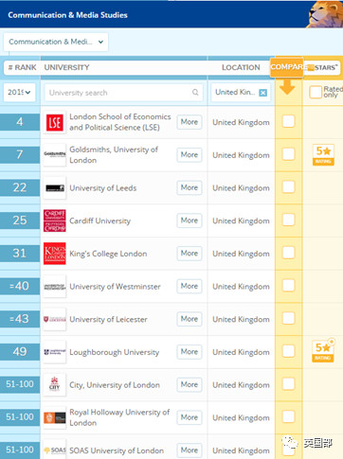Click More button for SOAS
The image size is (343, 459).
click(x=190, y=450)
